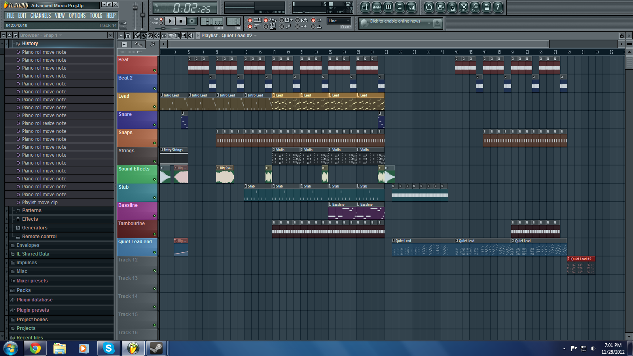Open the Mixer window button
Viewport: 633px width, 356px height.
pyautogui.click(x=411, y=7)
